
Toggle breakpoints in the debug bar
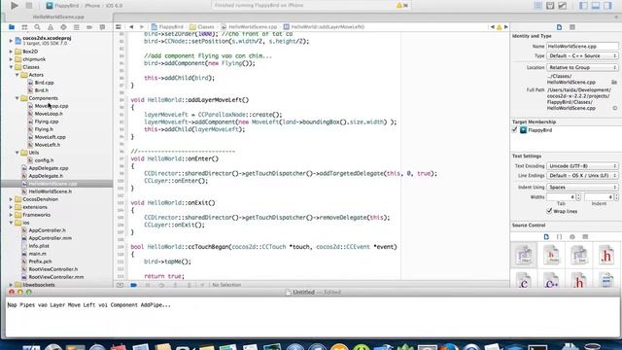pos(134,285)
